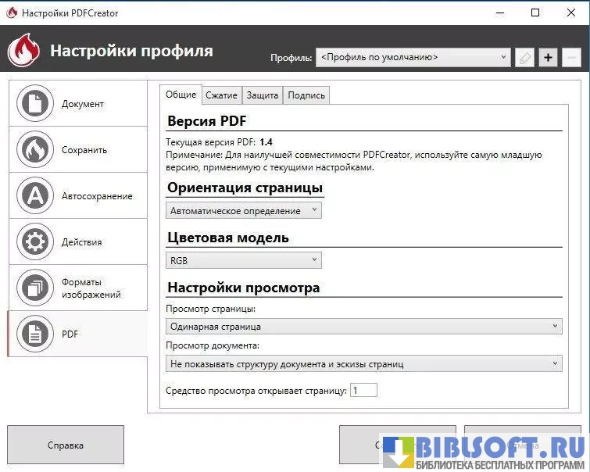This screenshot has width=590, height=472.
Task: Open the Save section flame icon
Action: pyautogui.click(x=34, y=150)
